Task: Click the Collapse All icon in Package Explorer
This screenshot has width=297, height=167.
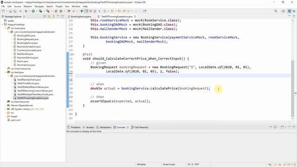Action: [x=45, y=17]
